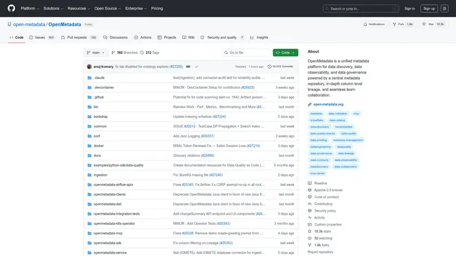Open the Projects tab
Image resolution: width=456 pixels, height=256 pixels.
tap(167, 38)
